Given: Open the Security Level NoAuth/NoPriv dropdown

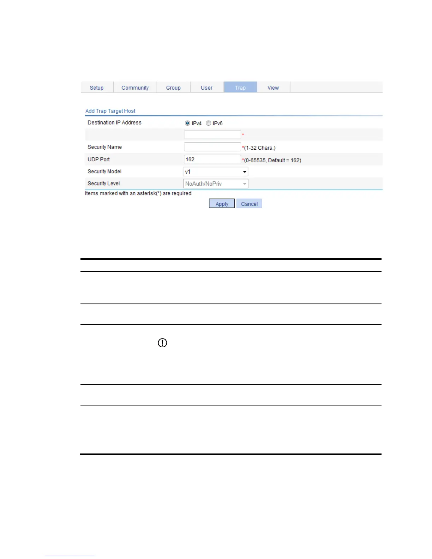Looking at the screenshot, I should pos(216,184).
